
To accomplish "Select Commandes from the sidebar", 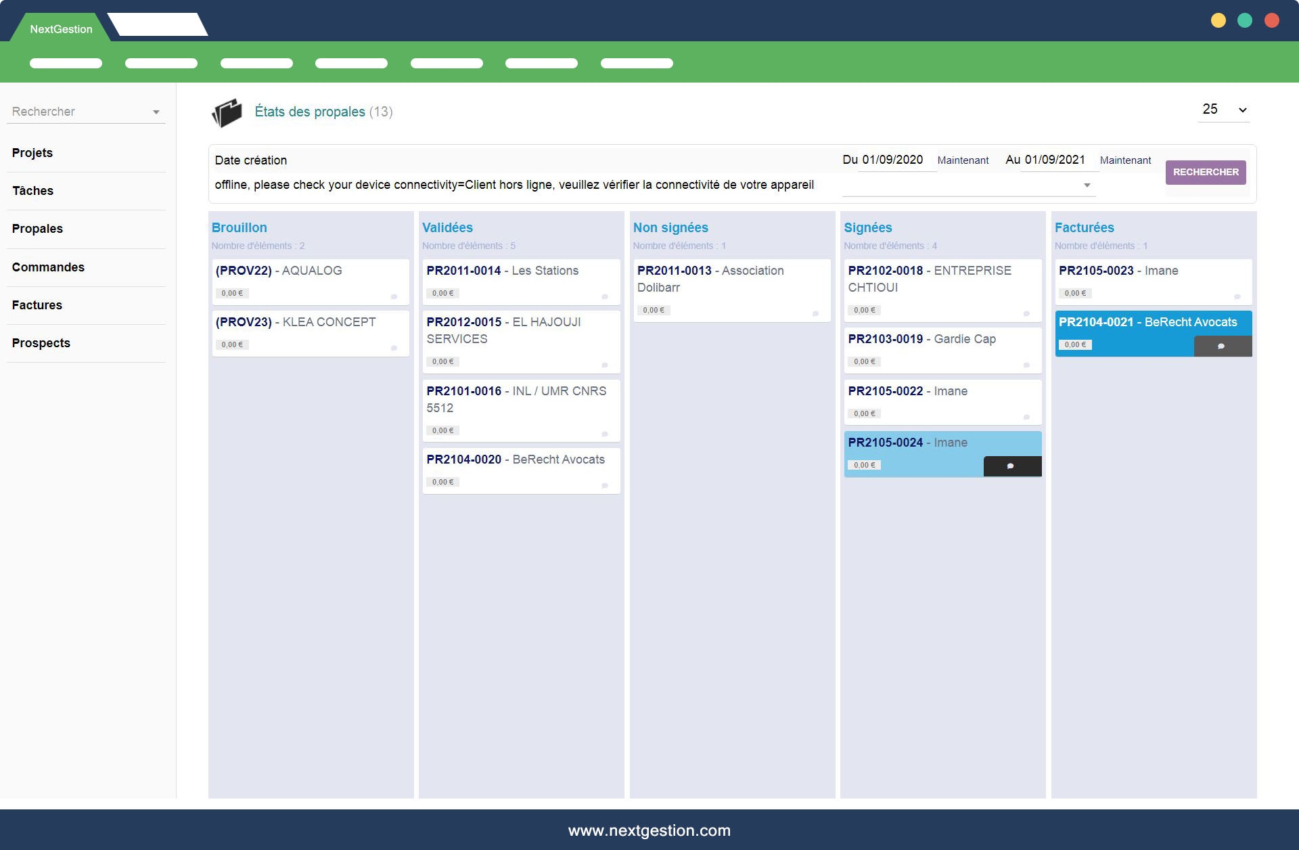I will (x=48, y=267).
